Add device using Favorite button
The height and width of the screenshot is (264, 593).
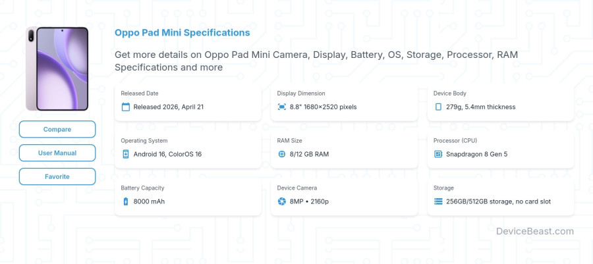tap(57, 176)
